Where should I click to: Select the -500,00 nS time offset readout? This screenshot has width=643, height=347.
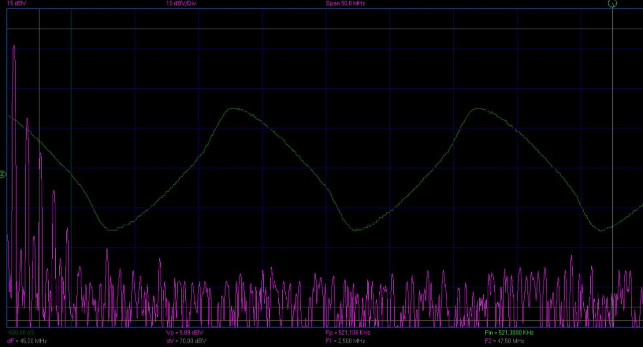(x=21, y=332)
